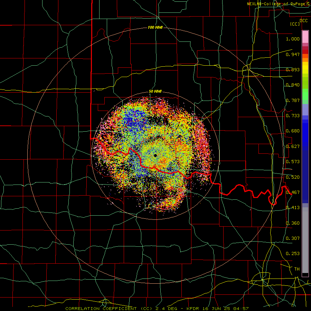Click the 0.307 value on the color scale

293,238
